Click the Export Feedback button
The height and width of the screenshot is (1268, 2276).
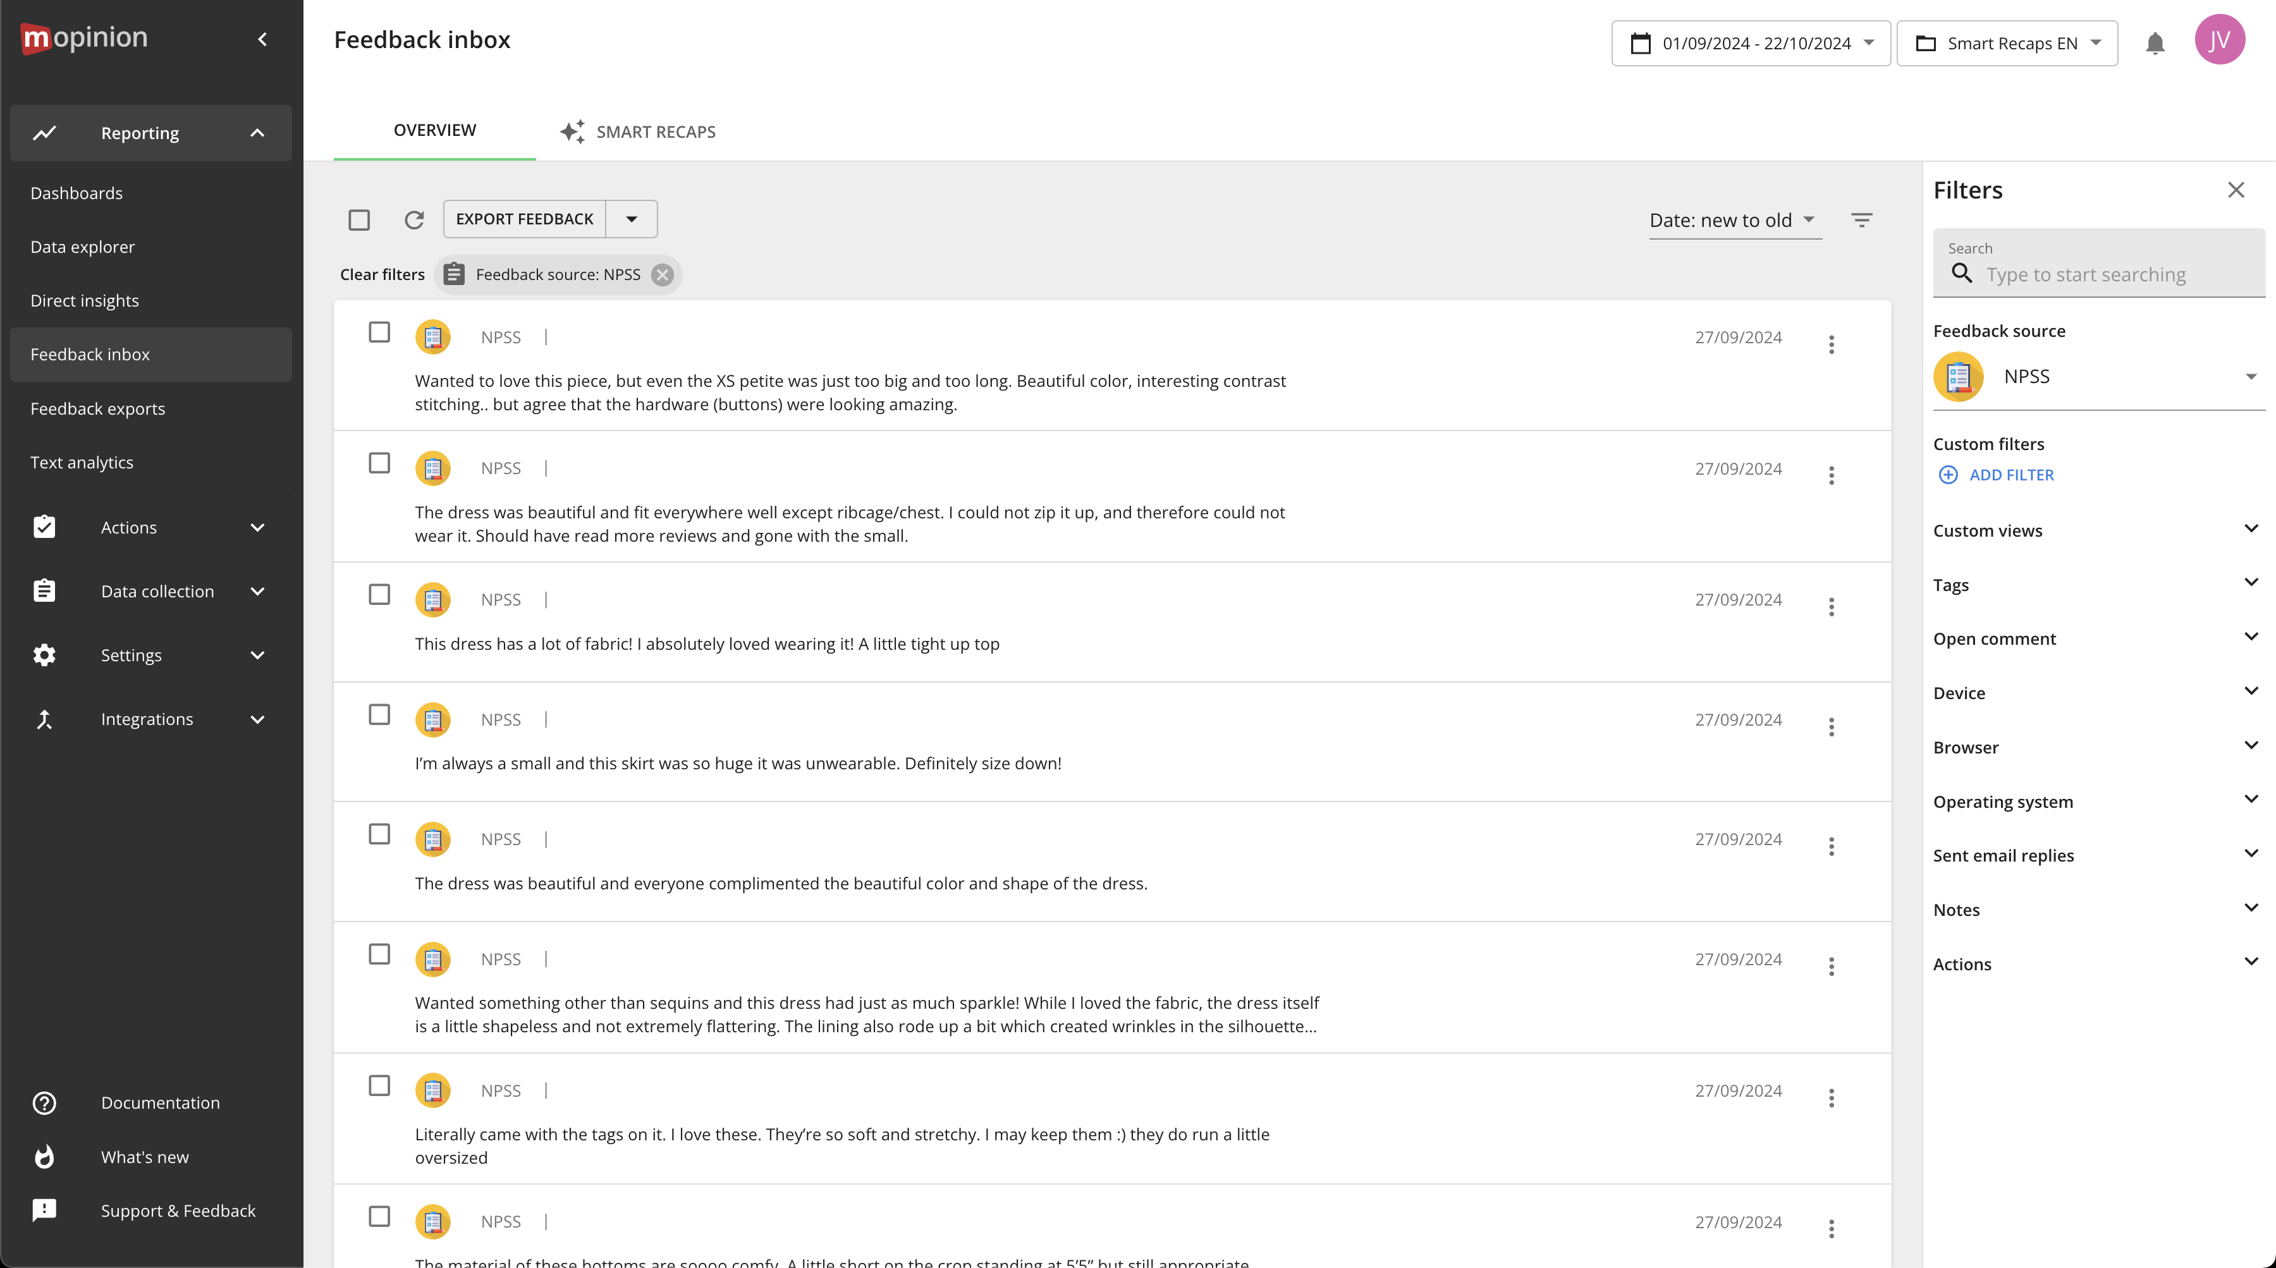pyautogui.click(x=524, y=219)
